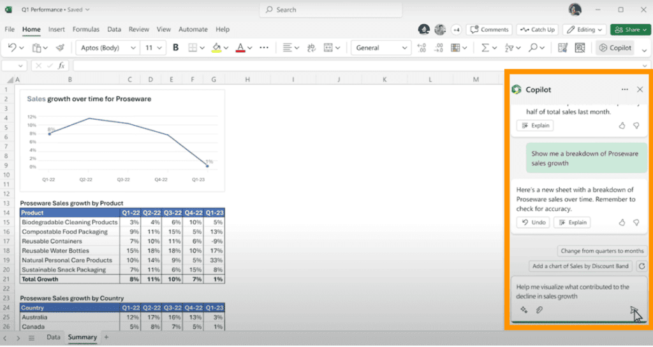
Task: Open the more font options ellipsis
Action: click(264, 48)
